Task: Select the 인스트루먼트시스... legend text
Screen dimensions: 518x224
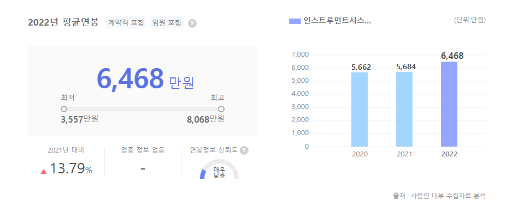Action: pos(337,21)
